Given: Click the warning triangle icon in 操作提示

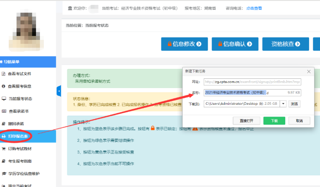Looking at the screenshot, I should point(195,128).
